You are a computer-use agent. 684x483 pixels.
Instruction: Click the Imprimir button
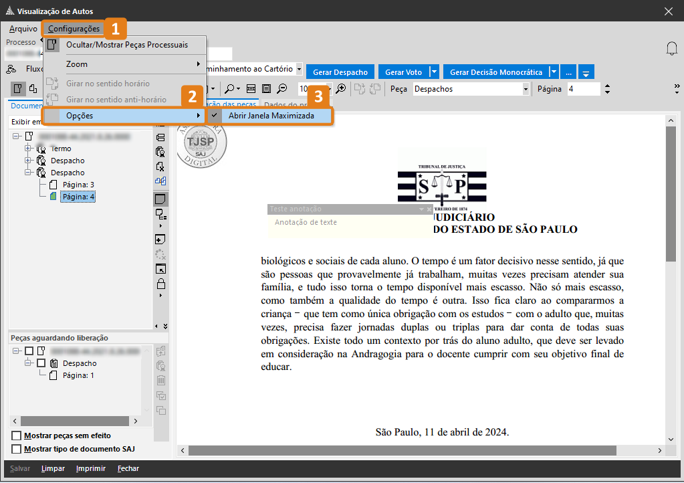(x=91, y=468)
